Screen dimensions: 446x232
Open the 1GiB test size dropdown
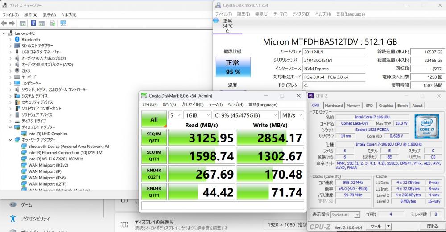(x=197, y=115)
